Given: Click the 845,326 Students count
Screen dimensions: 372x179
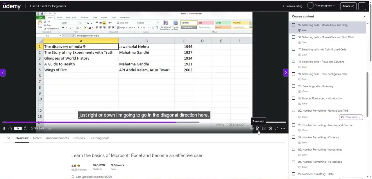Looking at the screenshot, I should tap(99, 165).
